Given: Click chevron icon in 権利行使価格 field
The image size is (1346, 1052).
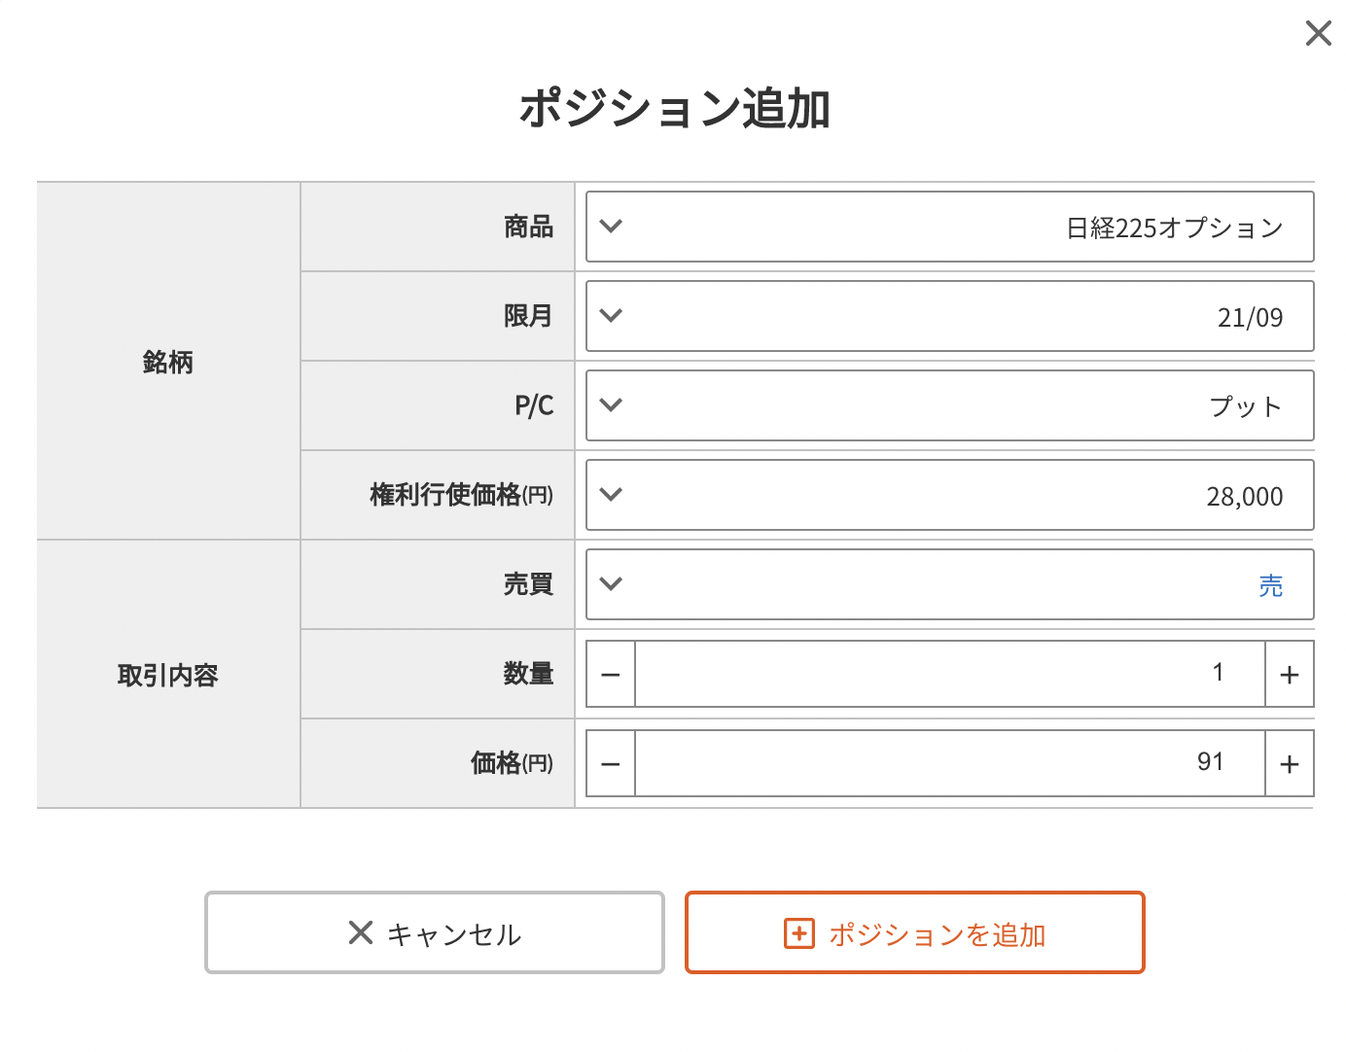Looking at the screenshot, I should [x=611, y=494].
